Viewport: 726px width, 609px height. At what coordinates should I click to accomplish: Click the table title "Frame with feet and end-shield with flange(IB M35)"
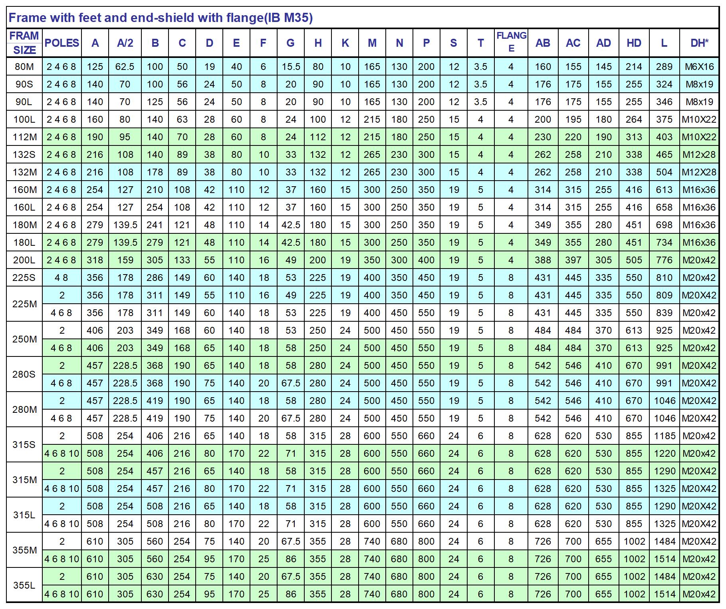161,18
